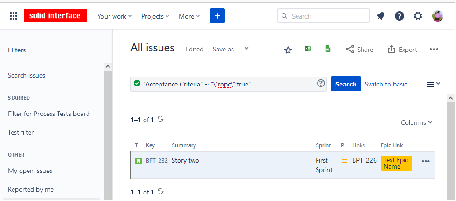Export issues with the Excel icon
This screenshot has height=201, width=456.
[308, 49]
